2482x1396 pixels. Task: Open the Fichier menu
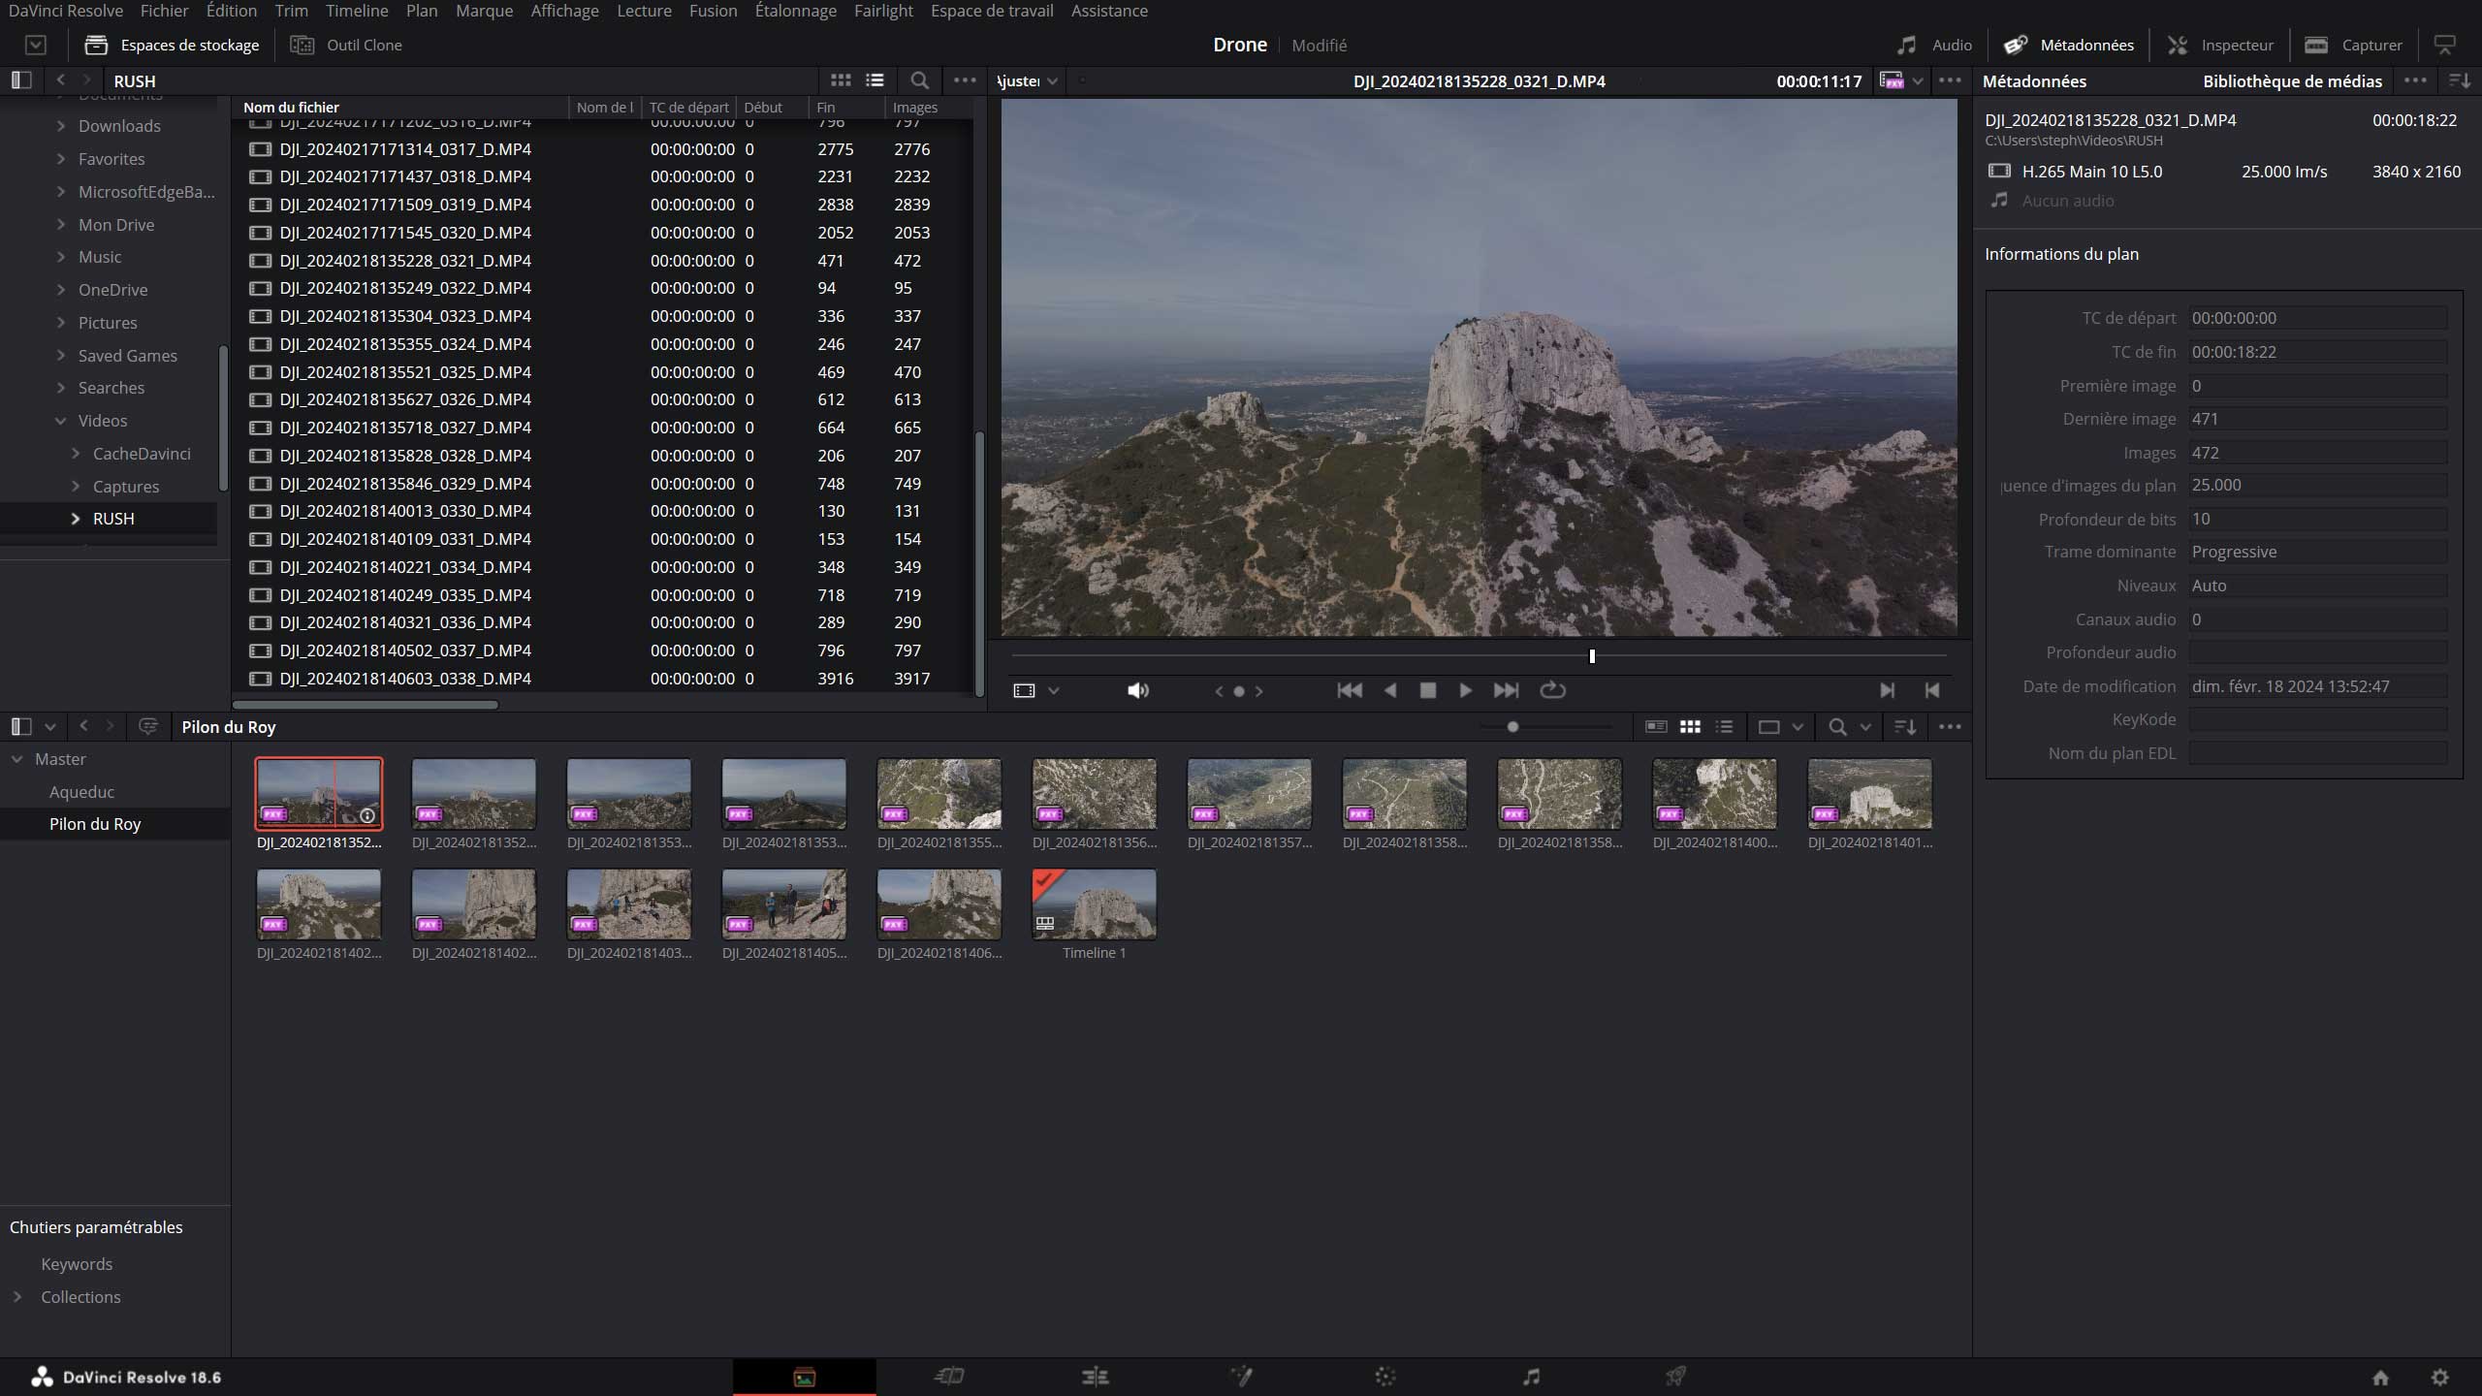(x=164, y=11)
